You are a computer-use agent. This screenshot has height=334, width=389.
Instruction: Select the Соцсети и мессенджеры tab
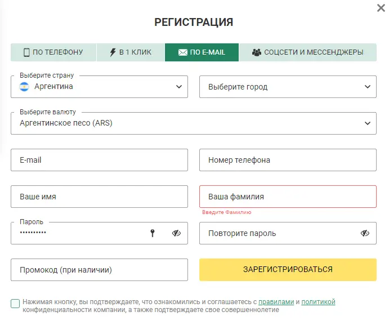point(307,52)
